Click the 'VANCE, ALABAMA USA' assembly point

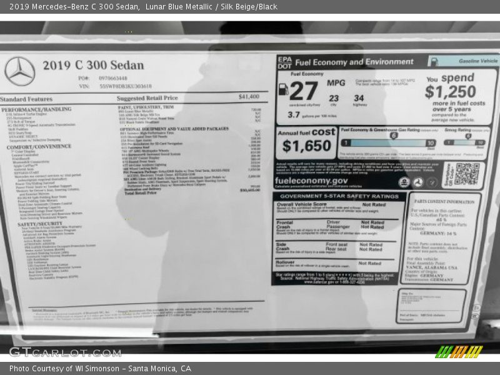pyautogui.click(x=431, y=267)
